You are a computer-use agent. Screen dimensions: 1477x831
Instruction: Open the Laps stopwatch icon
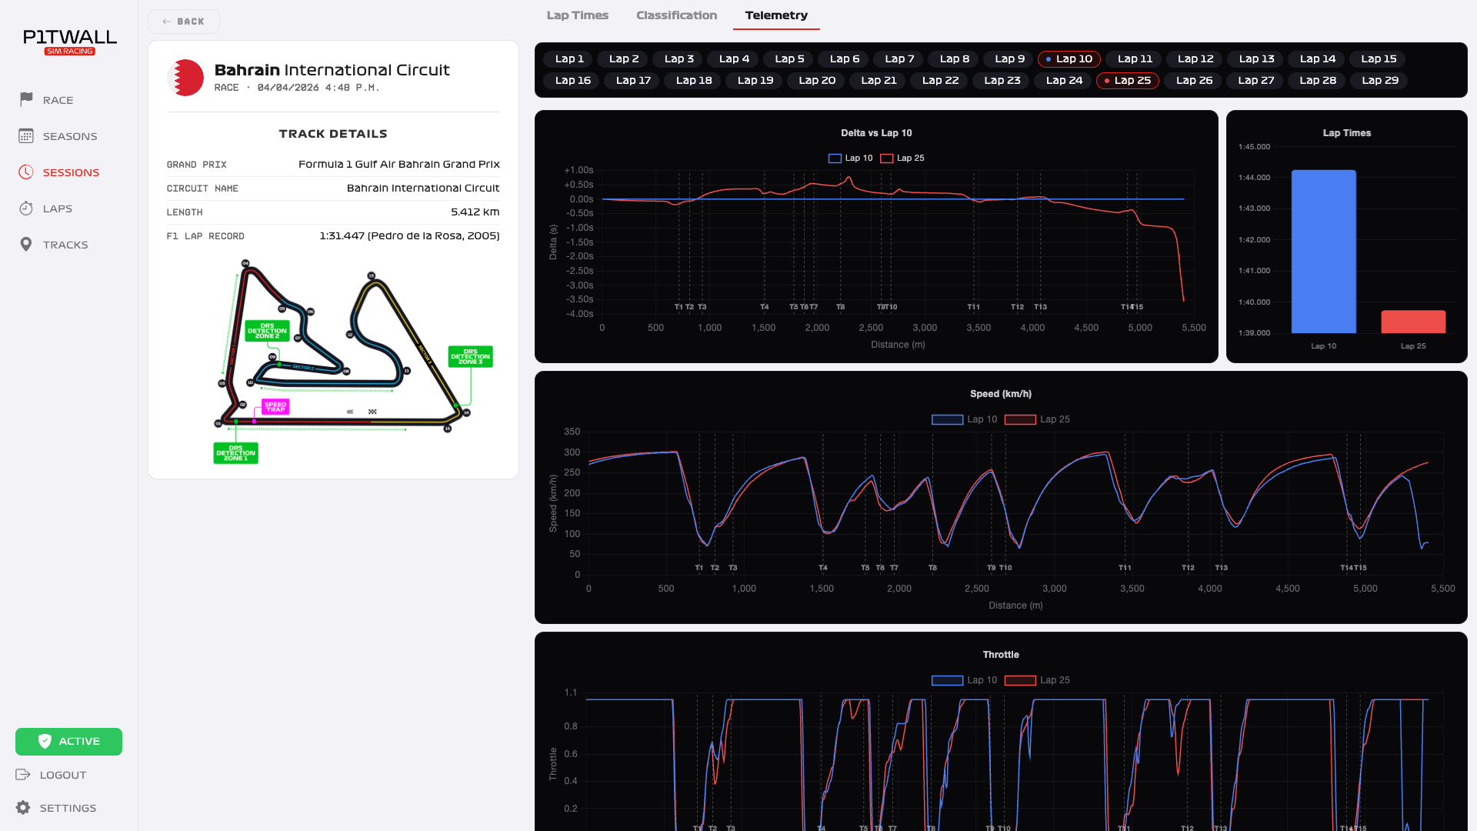(x=26, y=208)
